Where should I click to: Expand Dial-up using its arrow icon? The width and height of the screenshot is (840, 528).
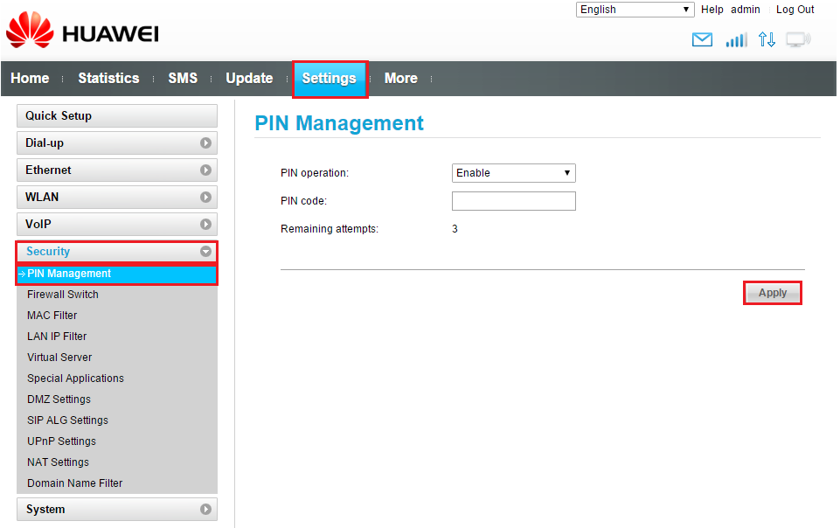coord(205,143)
